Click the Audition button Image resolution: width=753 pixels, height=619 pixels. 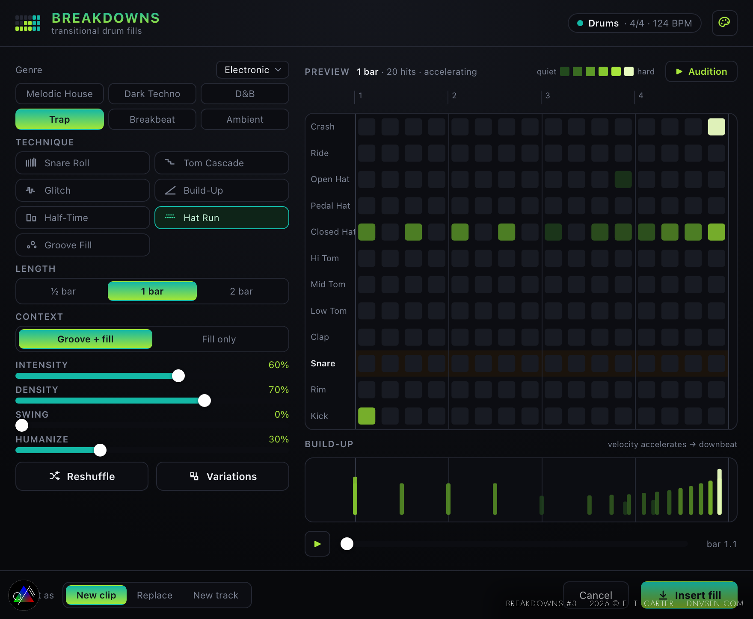point(701,71)
